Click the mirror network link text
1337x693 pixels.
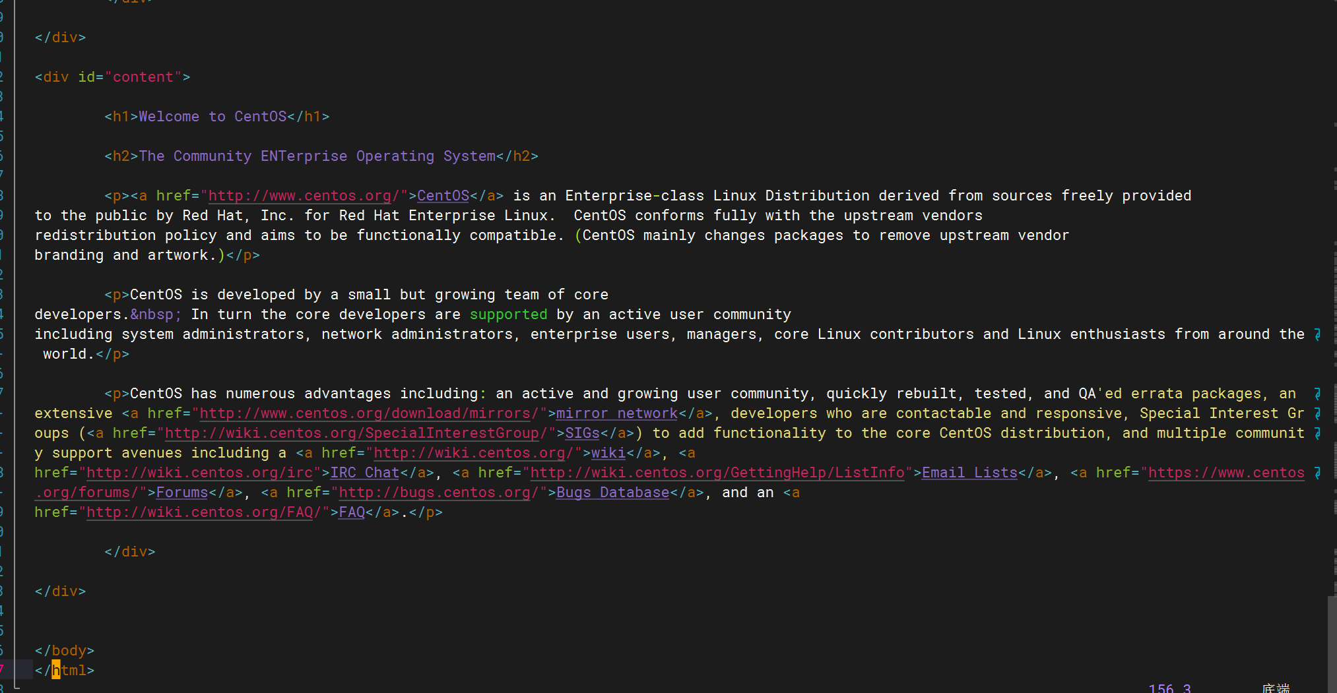click(x=617, y=413)
